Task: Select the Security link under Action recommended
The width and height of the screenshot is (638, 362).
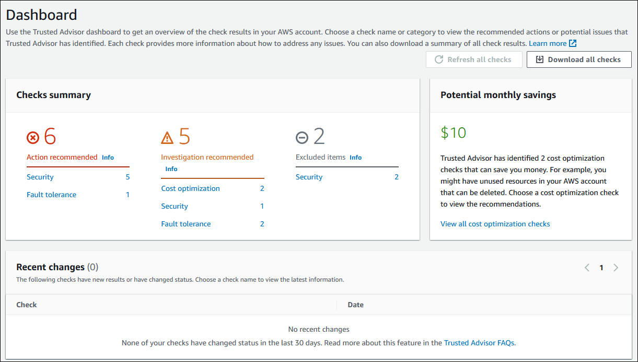Action: point(40,177)
